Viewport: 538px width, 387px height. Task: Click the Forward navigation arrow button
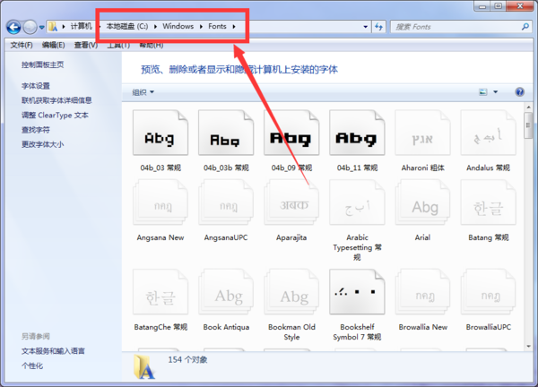tap(30, 27)
